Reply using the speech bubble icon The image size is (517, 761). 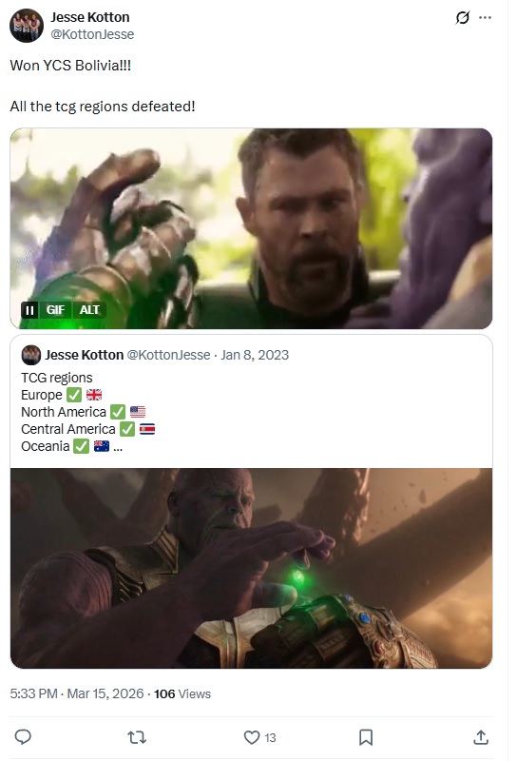click(x=23, y=737)
